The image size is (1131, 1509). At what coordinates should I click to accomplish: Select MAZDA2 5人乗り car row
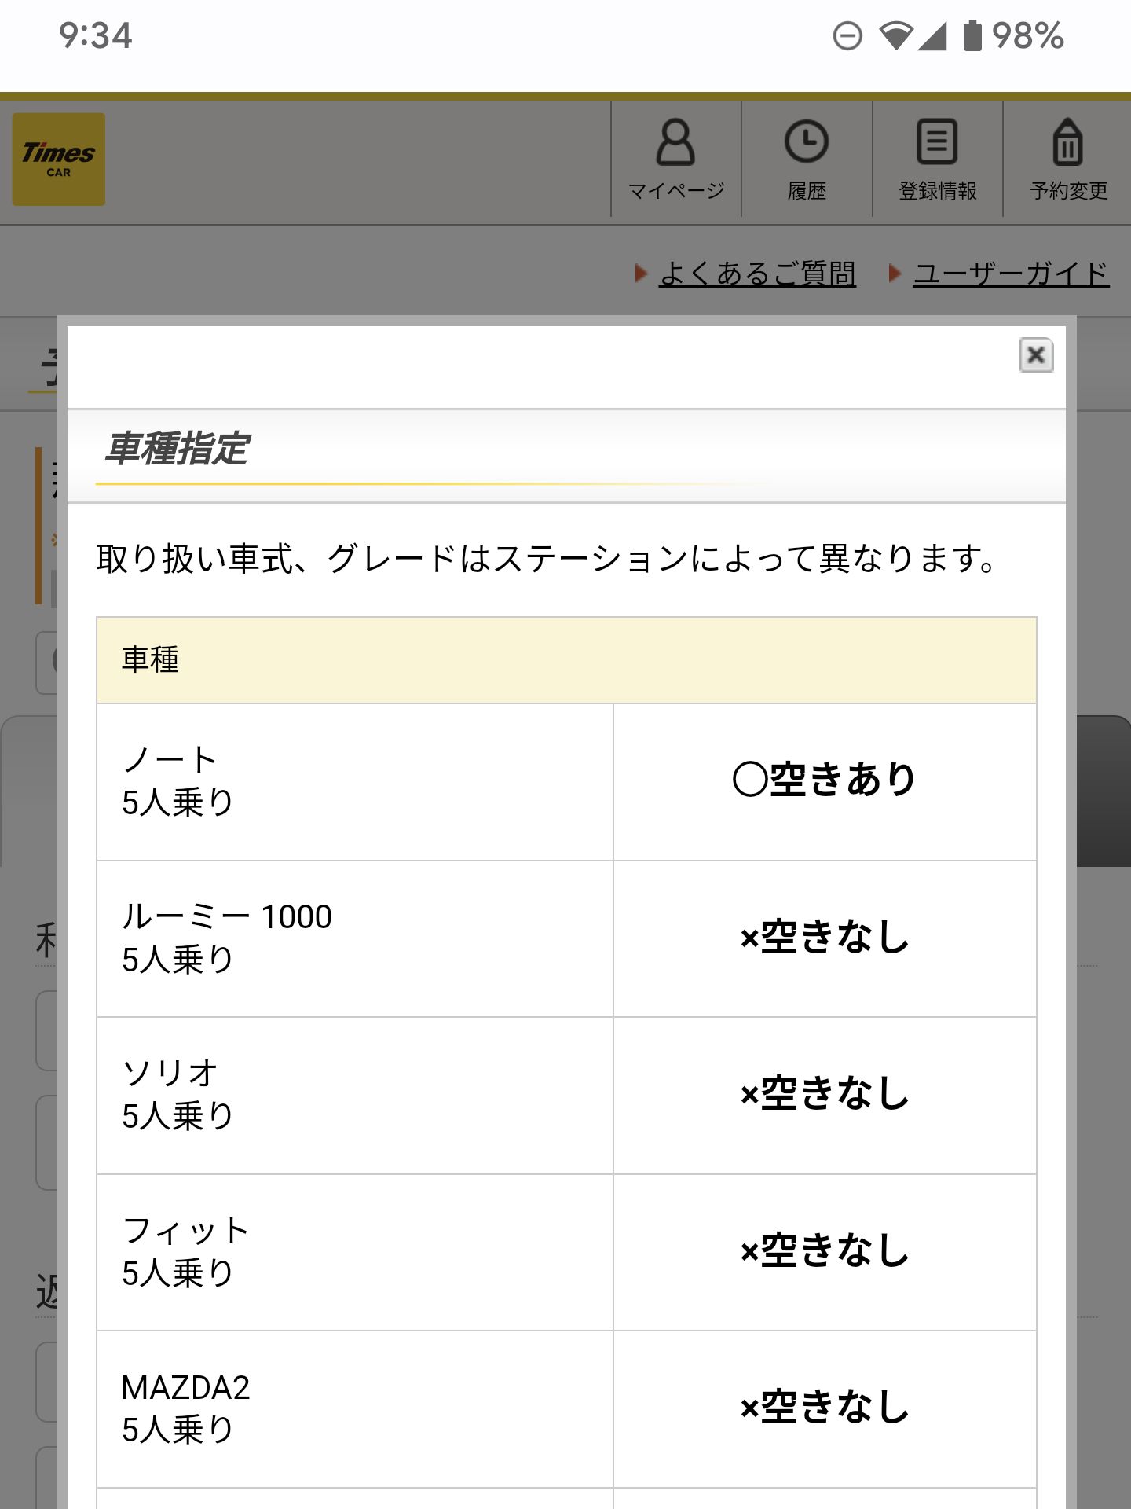(353, 1408)
